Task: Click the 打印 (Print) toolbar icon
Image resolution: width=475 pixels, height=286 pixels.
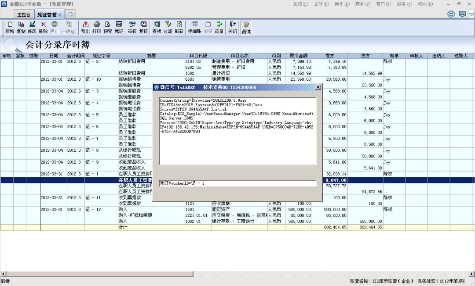Action: coord(97,27)
